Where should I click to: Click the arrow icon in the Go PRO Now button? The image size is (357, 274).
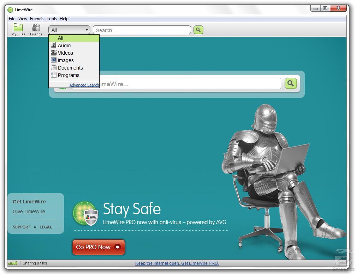[118, 247]
